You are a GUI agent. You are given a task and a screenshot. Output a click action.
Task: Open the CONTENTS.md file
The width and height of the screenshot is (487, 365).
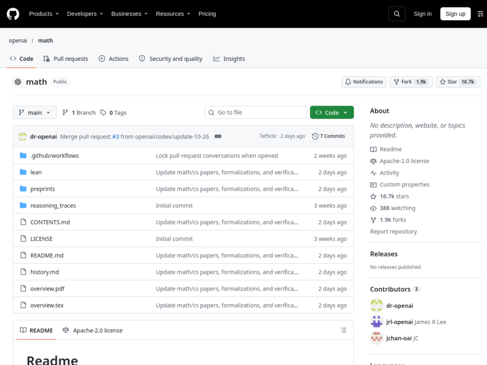coord(50,222)
